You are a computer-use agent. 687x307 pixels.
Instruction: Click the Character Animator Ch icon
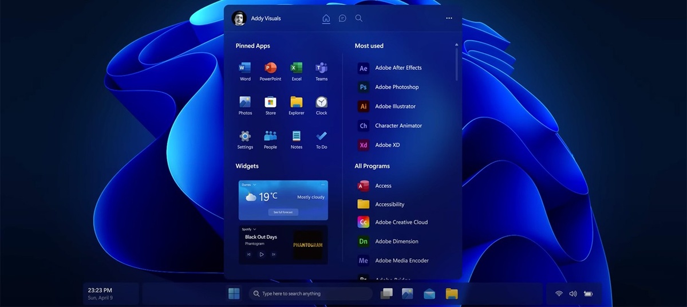[364, 126]
